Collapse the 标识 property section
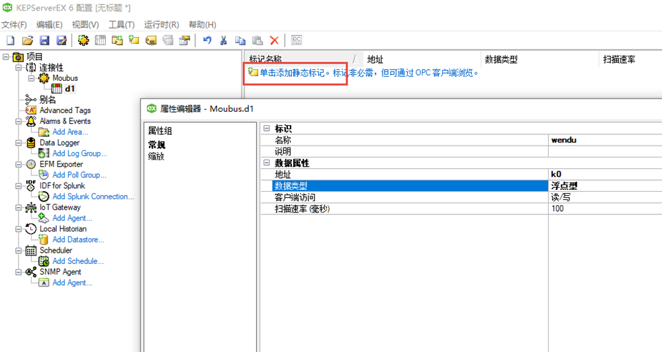662x352 pixels. [x=266, y=128]
